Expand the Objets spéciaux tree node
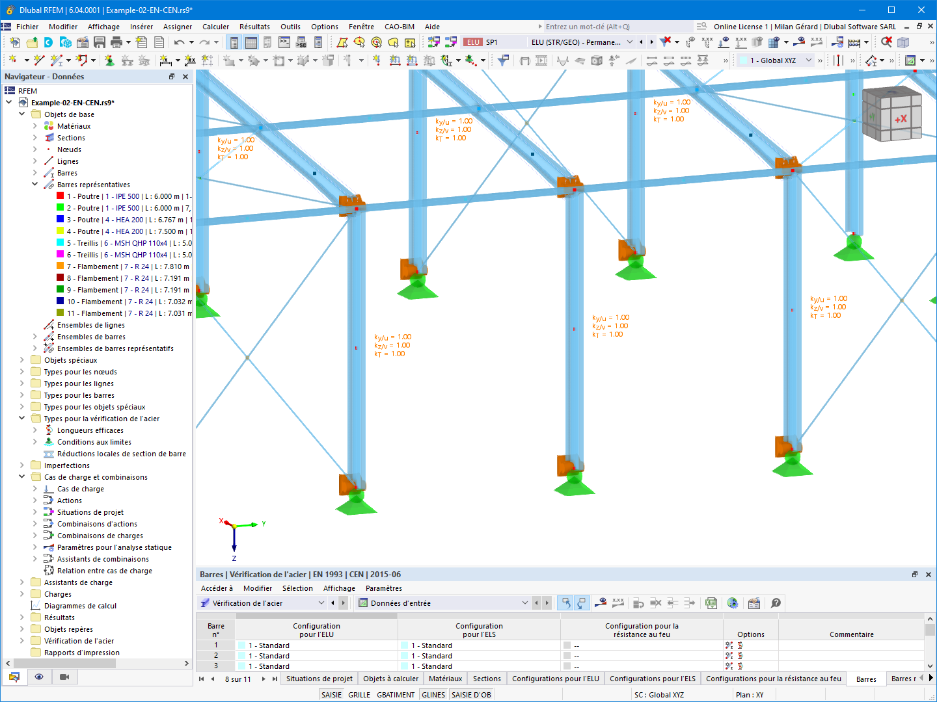The width and height of the screenshot is (937, 702). pyautogui.click(x=22, y=360)
